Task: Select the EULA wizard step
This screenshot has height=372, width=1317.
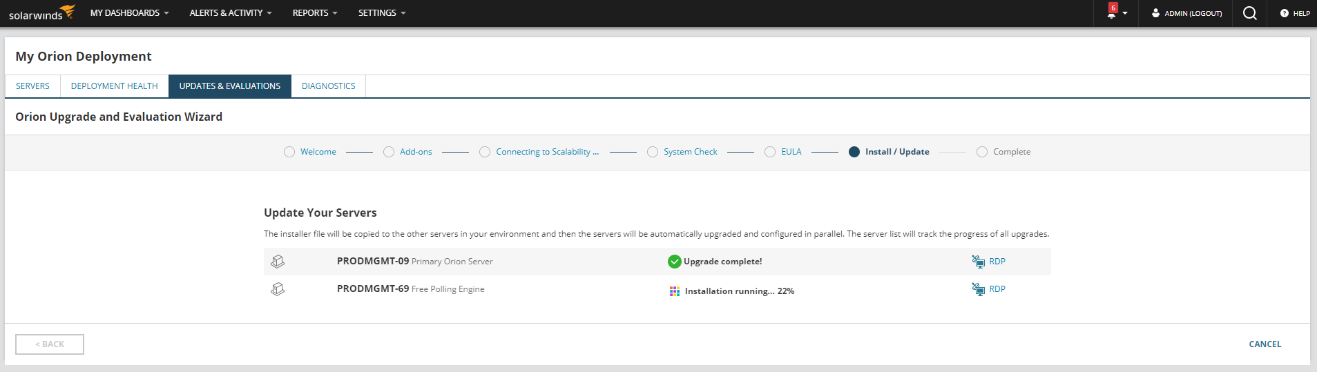Action: pyautogui.click(x=783, y=152)
